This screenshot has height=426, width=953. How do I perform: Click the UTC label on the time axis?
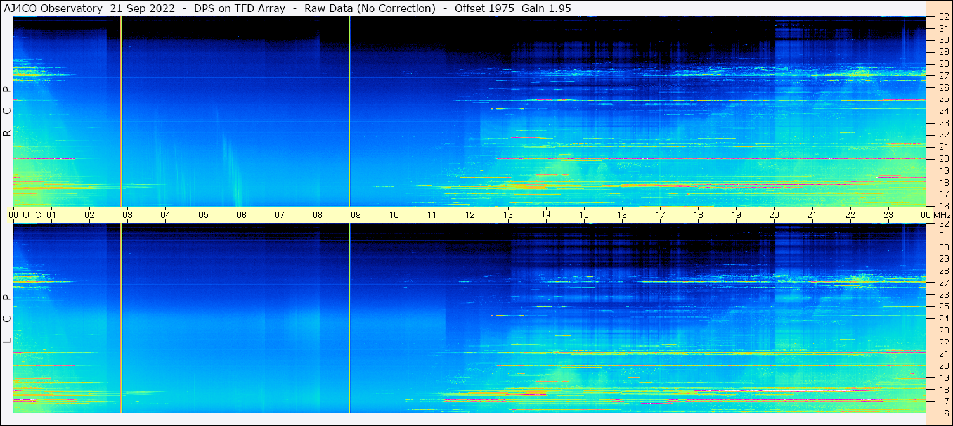coord(32,215)
